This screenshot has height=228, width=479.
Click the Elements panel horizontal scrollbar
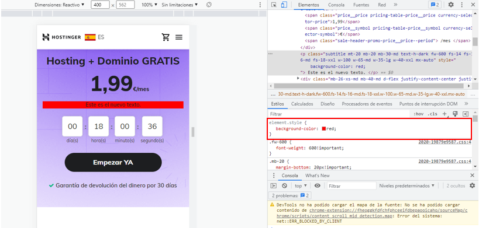click(369, 86)
